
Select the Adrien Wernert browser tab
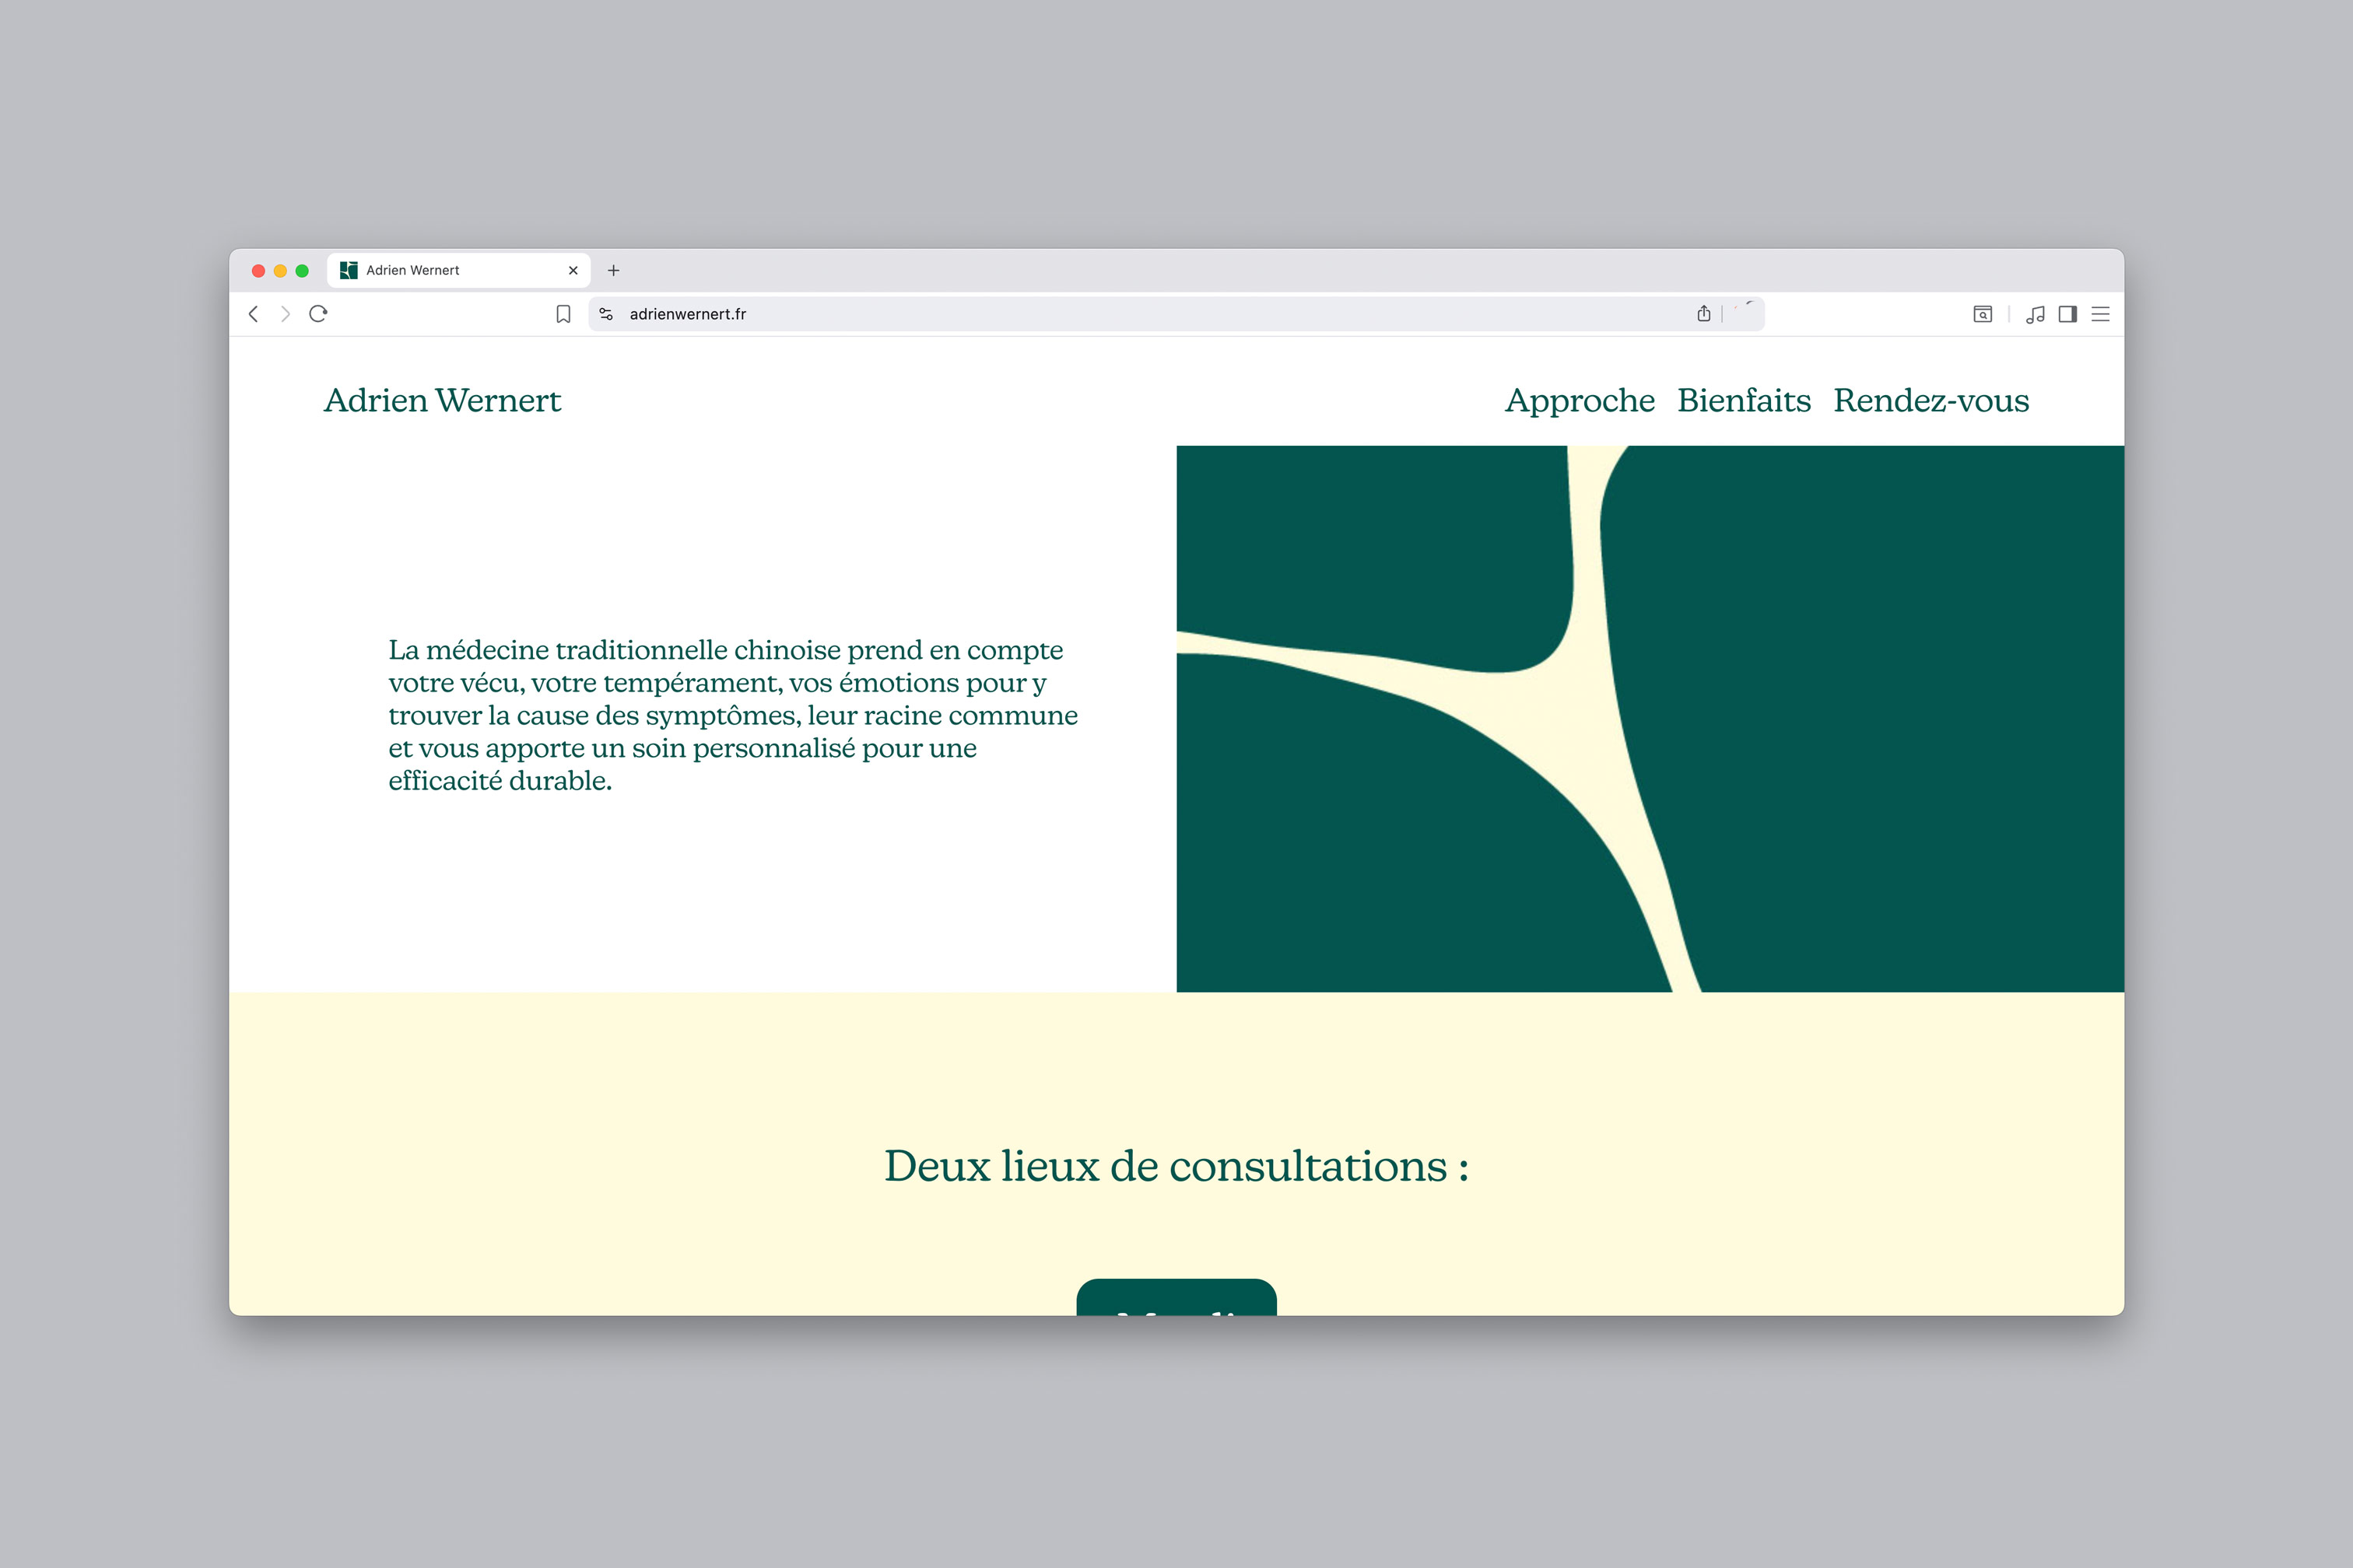pos(440,270)
